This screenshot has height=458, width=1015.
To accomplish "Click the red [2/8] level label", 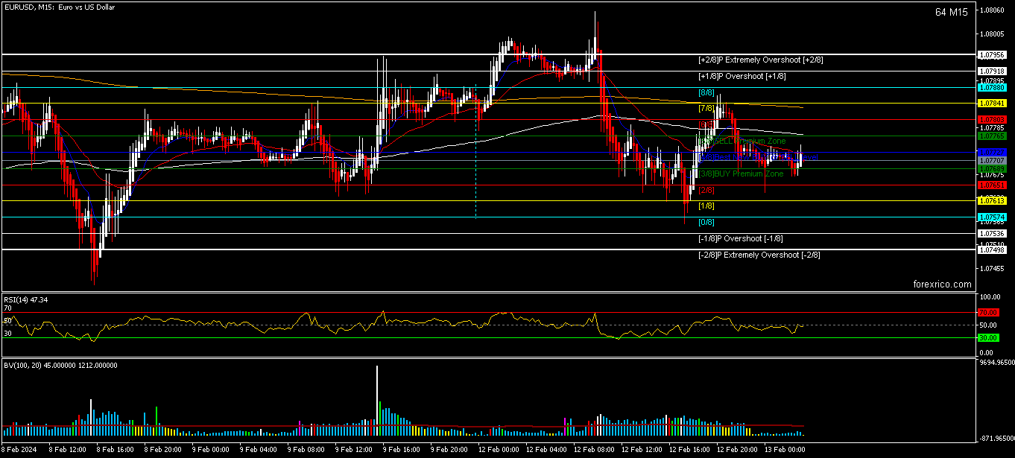I will click(x=706, y=190).
